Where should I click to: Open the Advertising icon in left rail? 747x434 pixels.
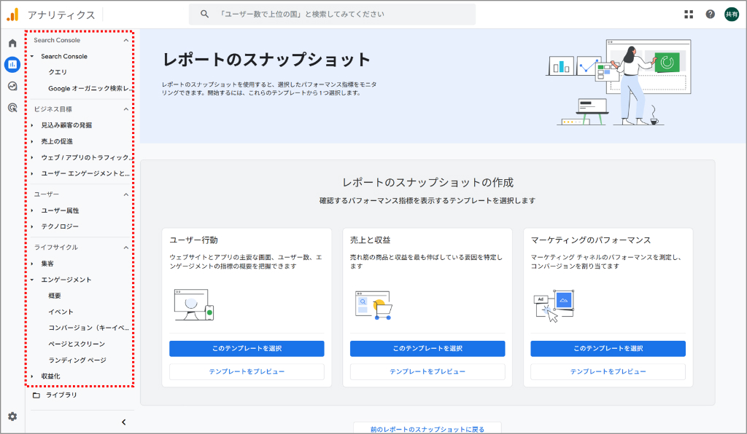point(11,108)
